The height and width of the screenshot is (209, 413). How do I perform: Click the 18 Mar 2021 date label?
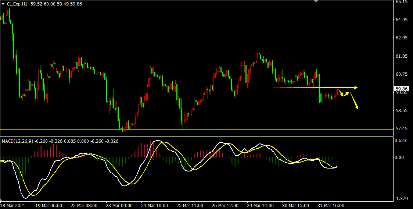pyautogui.click(x=12, y=205)
